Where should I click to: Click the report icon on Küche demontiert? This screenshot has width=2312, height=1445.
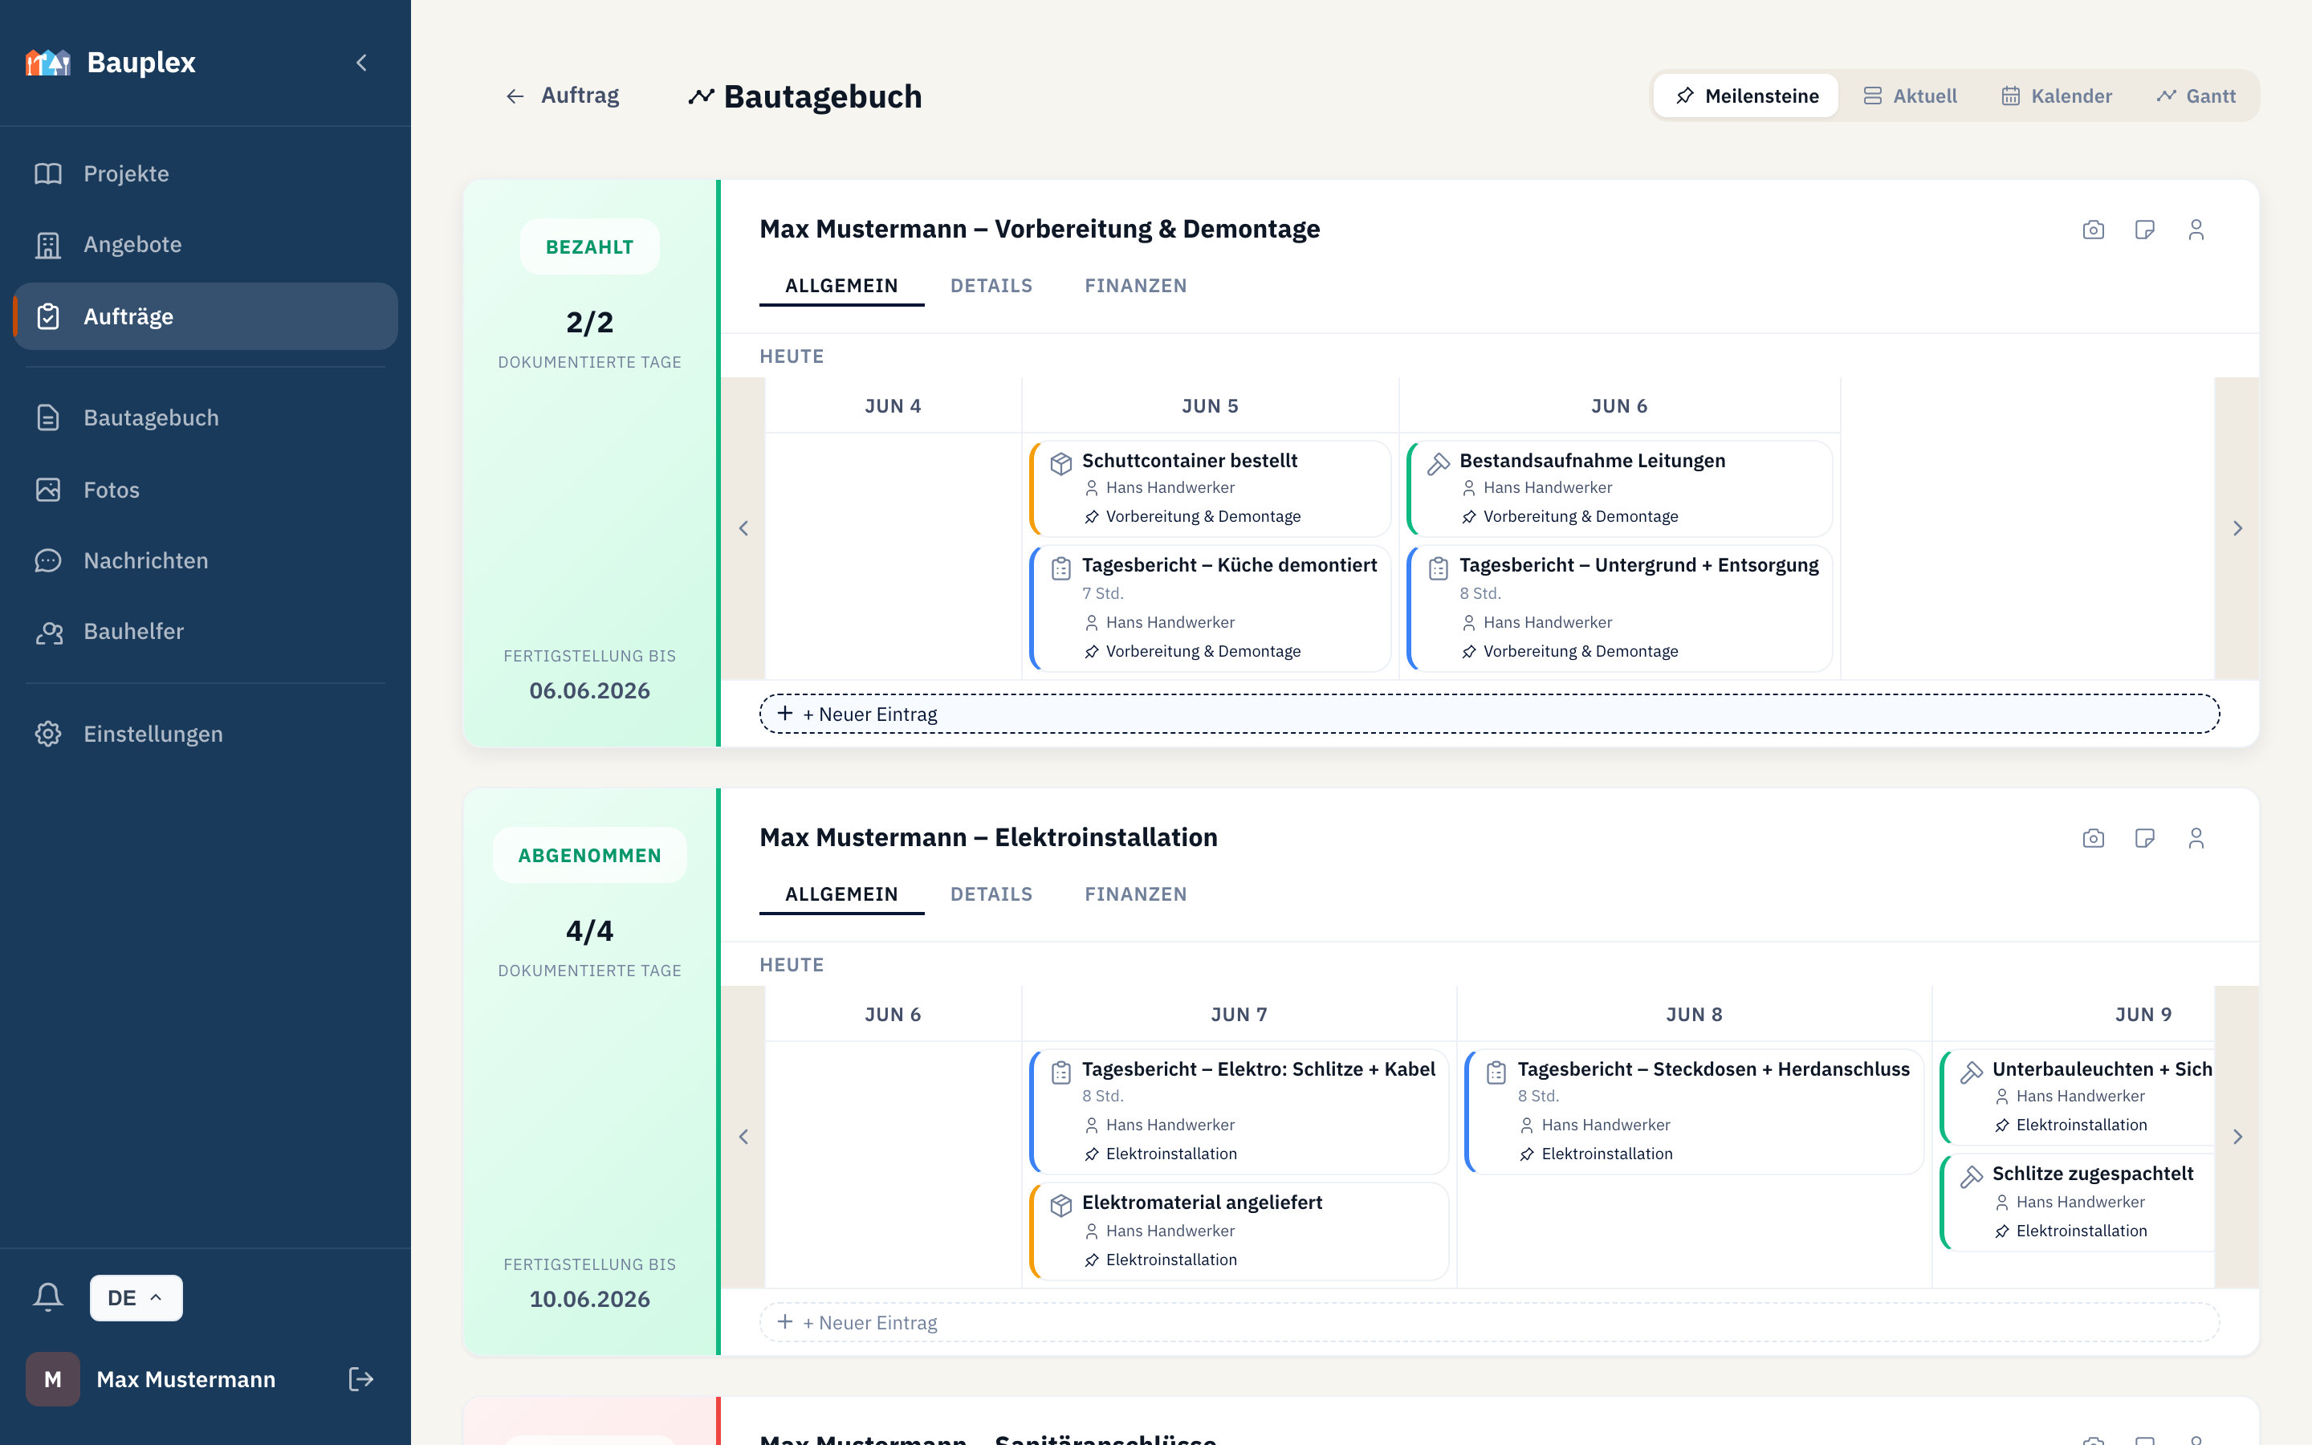pyautogui.click(x=1060, y=568)
